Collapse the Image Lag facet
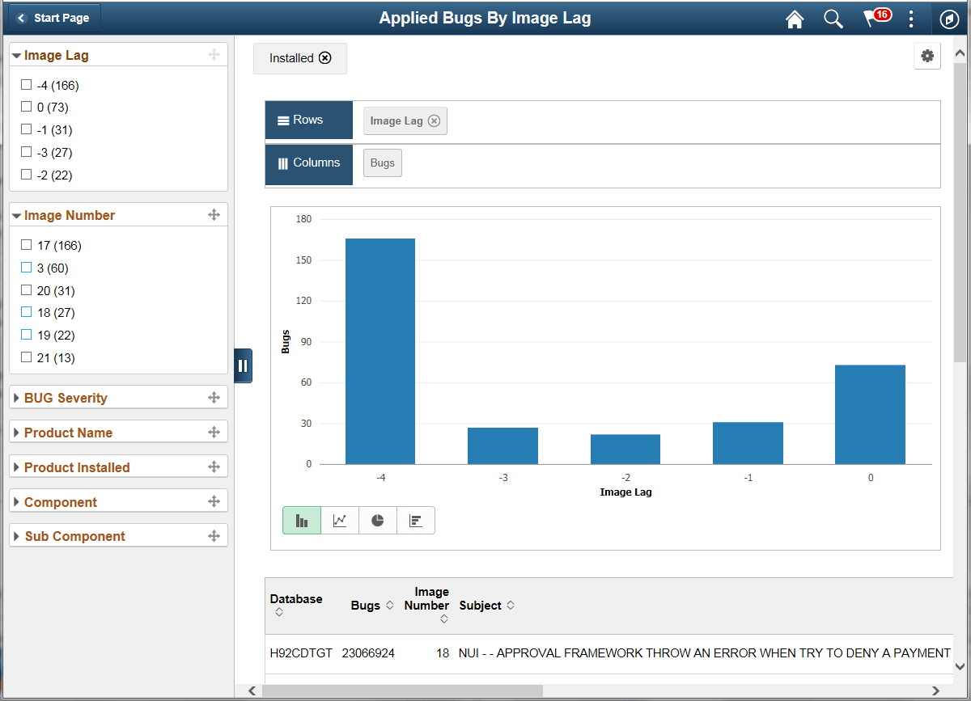The width and height of the screenshot is (971, 701). coord(16,56)
